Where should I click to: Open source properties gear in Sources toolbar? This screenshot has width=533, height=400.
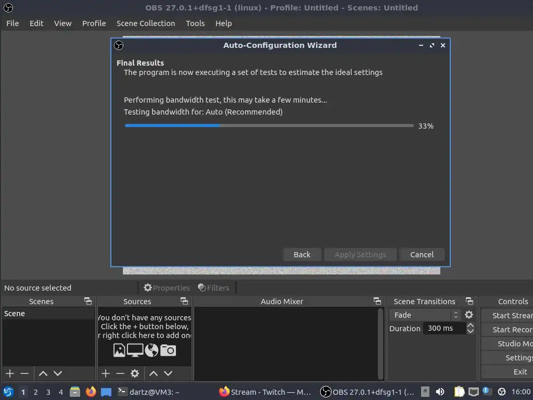click(x=135, y=373)
